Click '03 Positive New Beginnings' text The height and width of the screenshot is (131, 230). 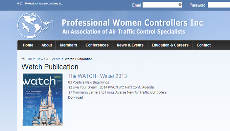point(89,82)
